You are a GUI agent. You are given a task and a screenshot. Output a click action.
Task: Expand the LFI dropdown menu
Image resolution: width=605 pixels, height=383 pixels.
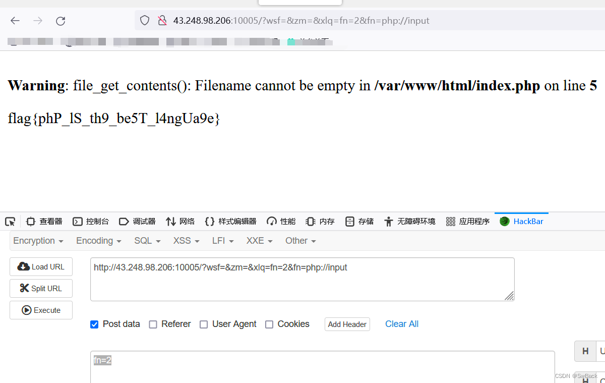(223, 241)
